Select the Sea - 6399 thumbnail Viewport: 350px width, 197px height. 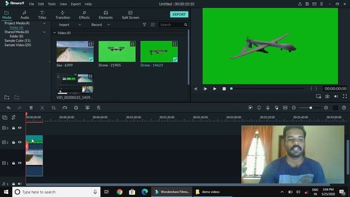(75, 51)
